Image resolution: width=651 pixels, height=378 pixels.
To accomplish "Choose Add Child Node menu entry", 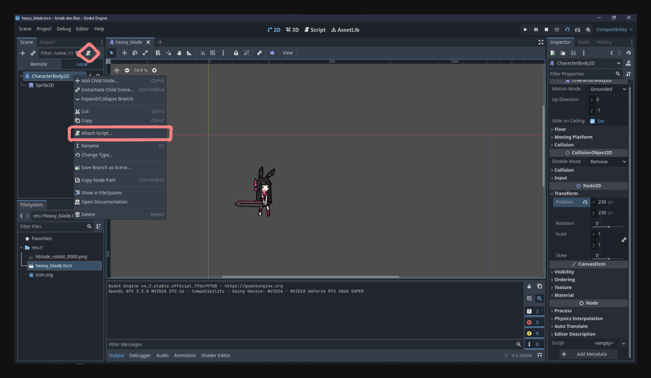I will click(x=120, y=80).
